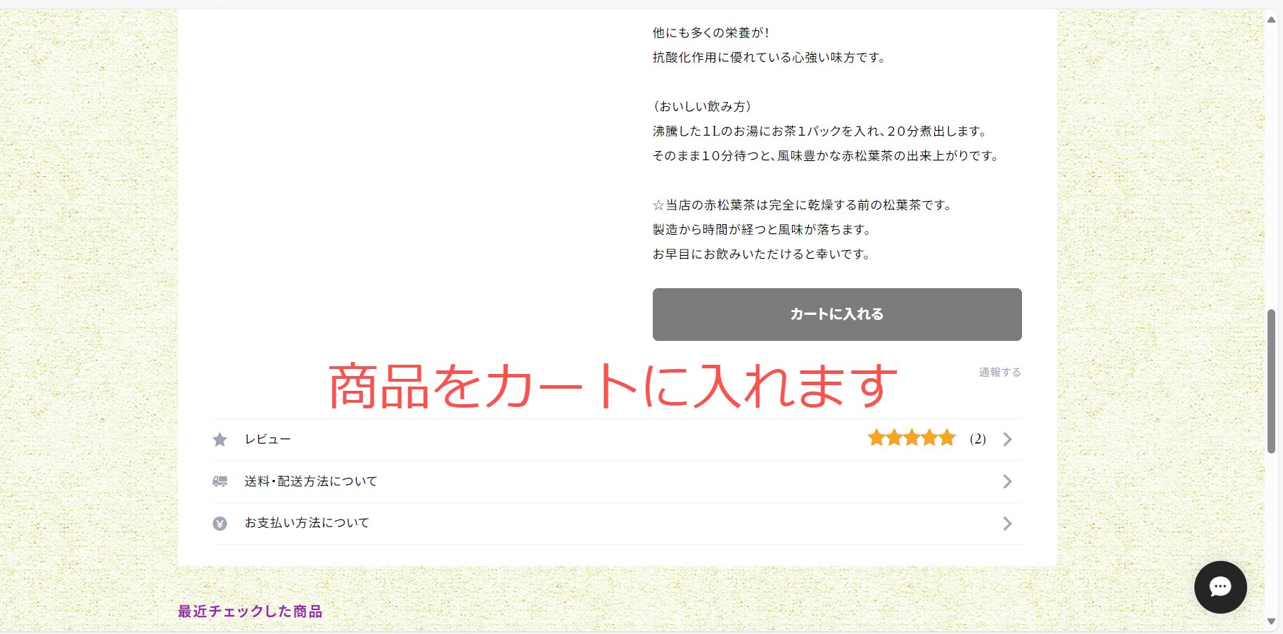
Task: Click the red 商品をカートに入れます annotation text
Action: point(613,386)
